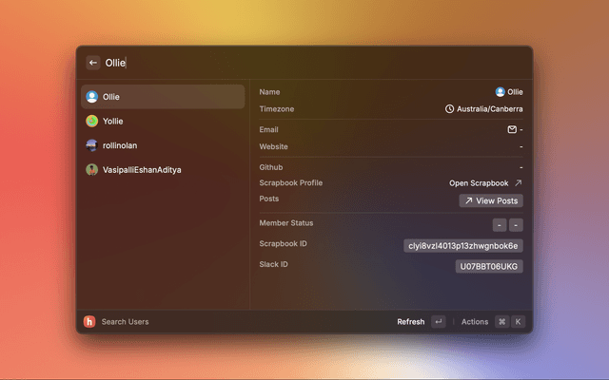The width and height of the screenshot is (609, 380).
Task: Follow the Open Scrapbook link
Action: (479, 182)
